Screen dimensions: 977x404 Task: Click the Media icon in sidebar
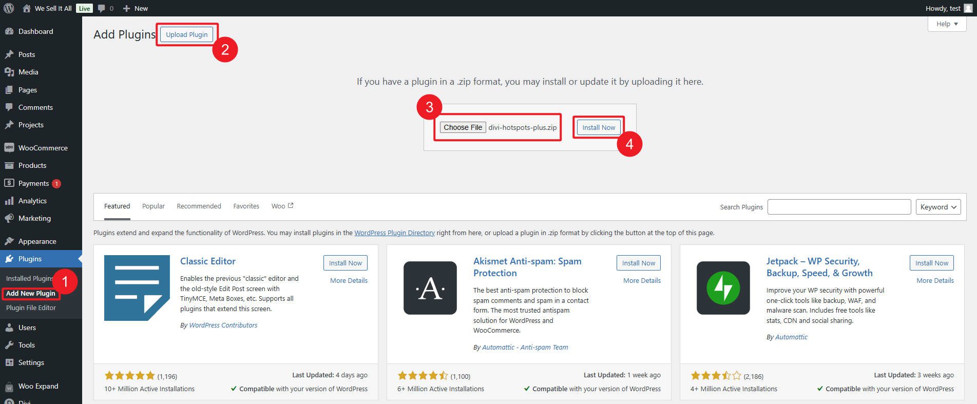coord(9,72)
